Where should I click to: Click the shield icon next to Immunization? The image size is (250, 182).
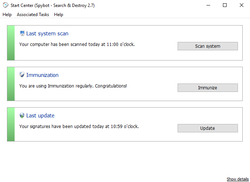(22, 75)
